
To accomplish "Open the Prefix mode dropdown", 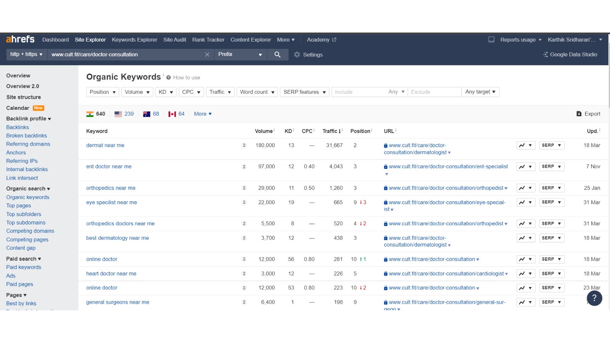I will click(x=240, y=54).
